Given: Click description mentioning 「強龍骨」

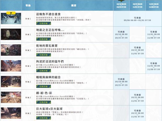Looking at the screenshot, I should 62,82.
